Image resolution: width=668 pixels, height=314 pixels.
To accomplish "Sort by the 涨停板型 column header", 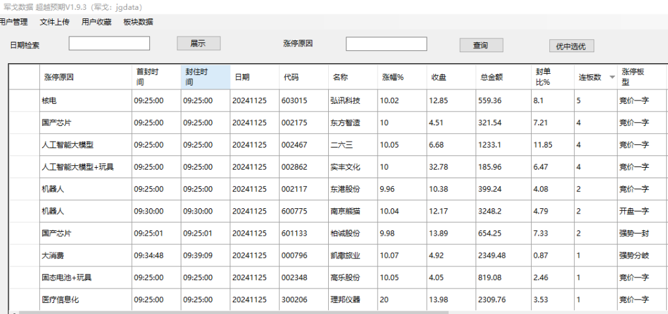I will coord(642,77).
